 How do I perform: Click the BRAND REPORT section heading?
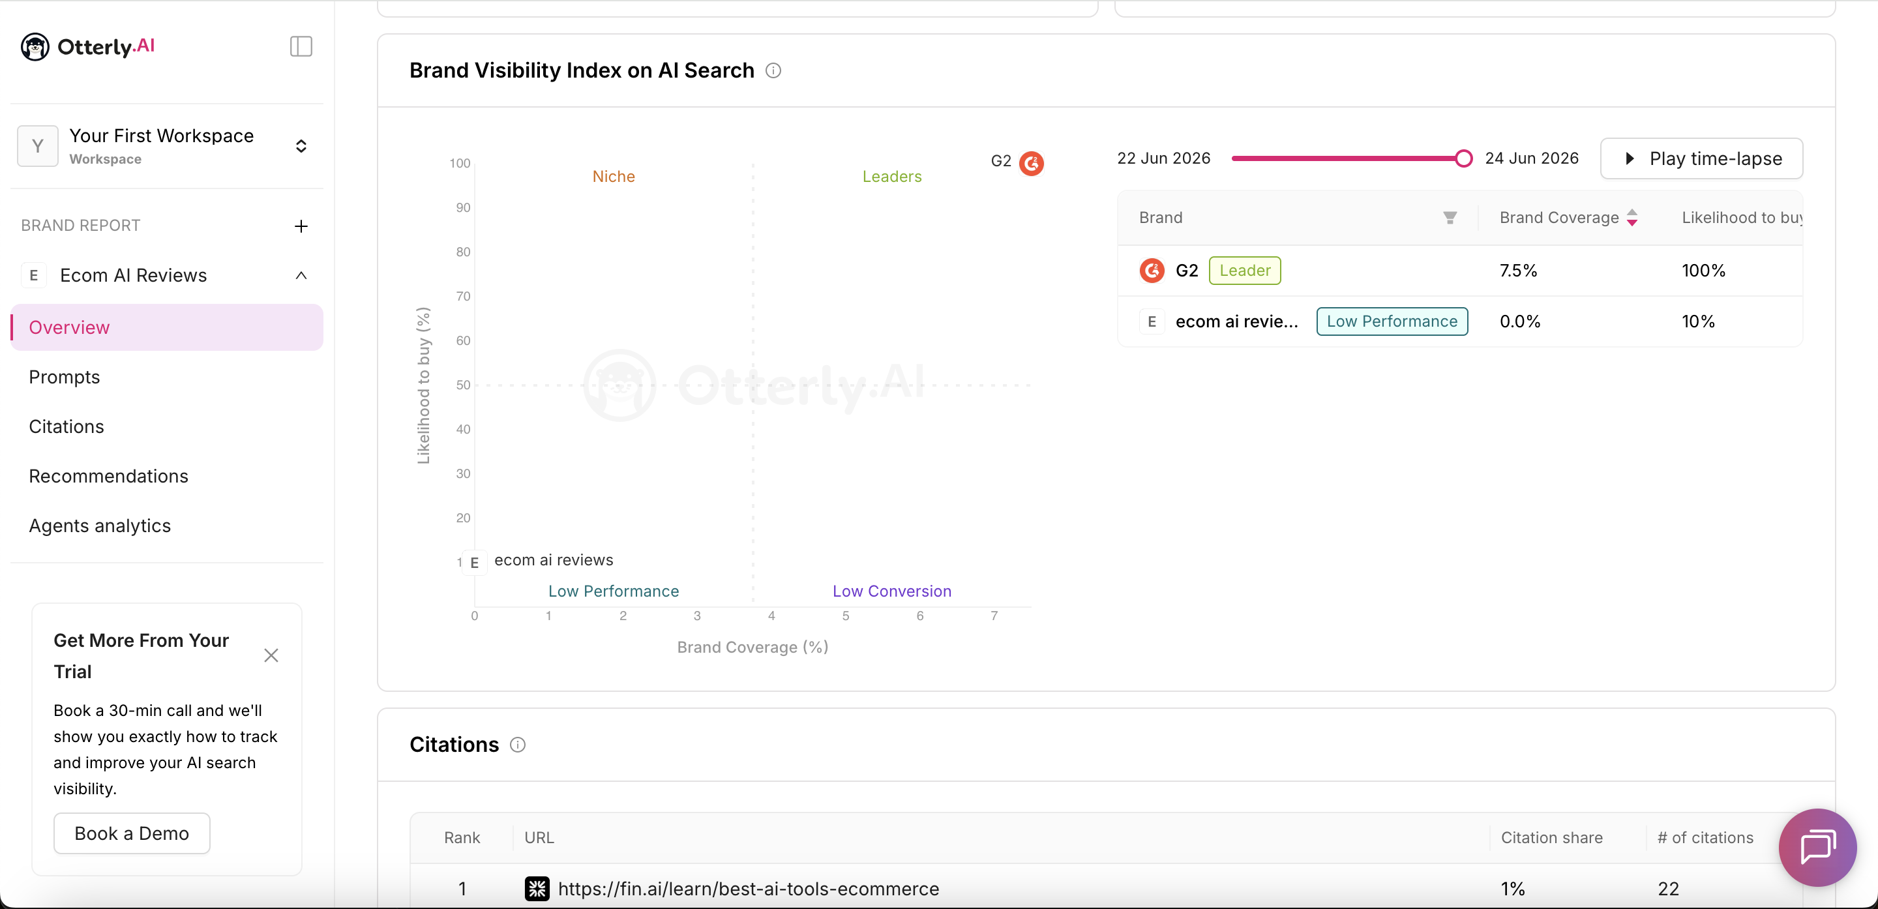click(81, 226)
